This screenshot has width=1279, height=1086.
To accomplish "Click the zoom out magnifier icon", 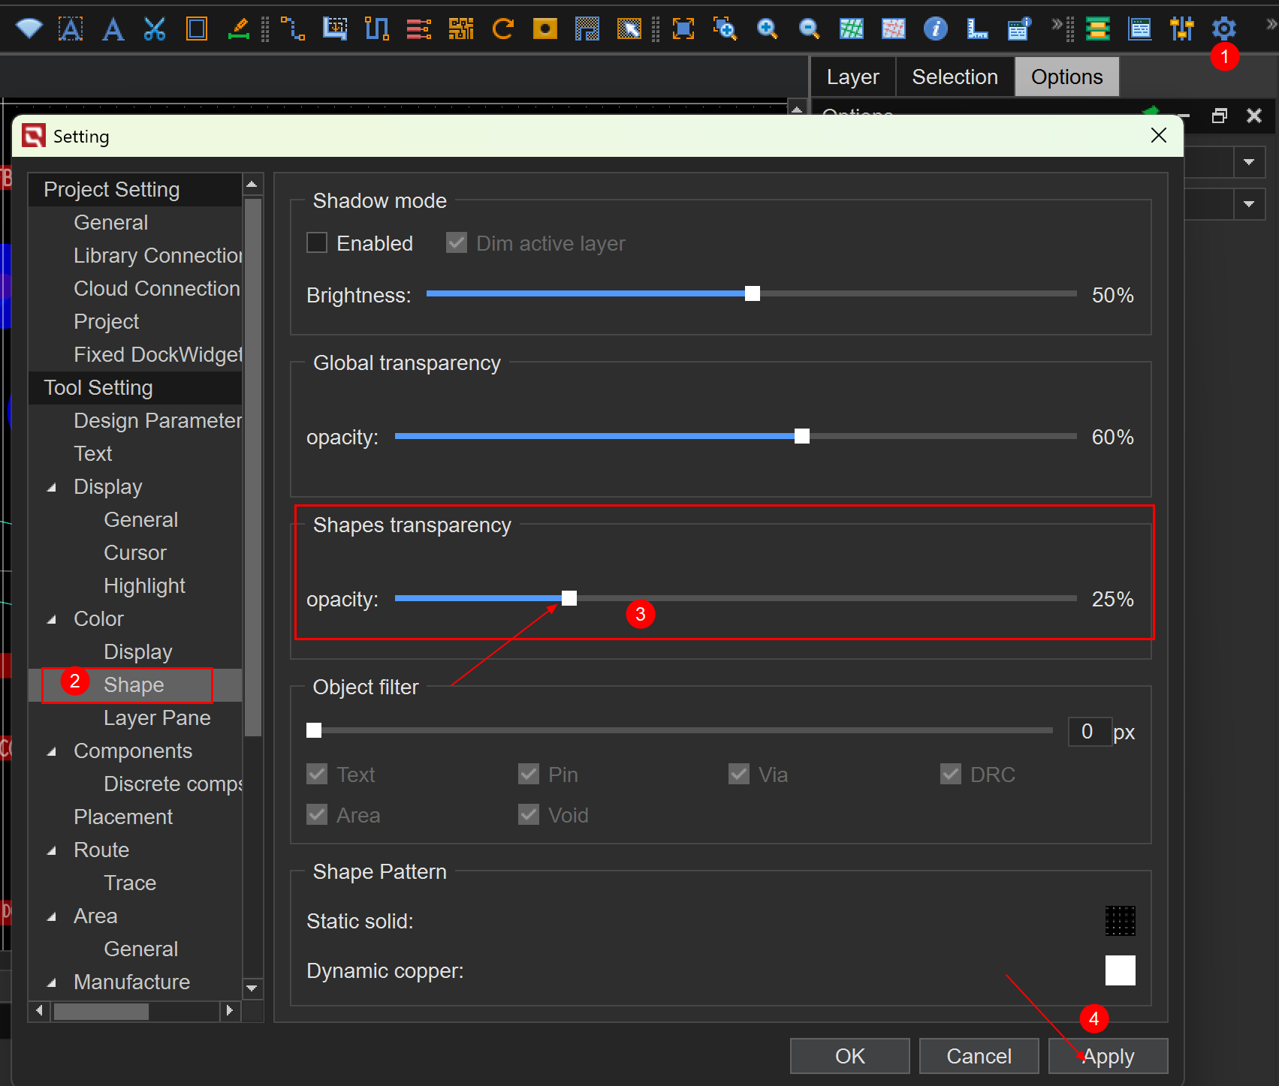I will point(809,29).
